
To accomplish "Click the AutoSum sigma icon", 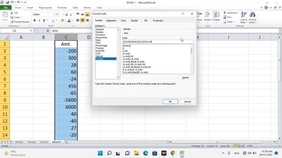I will [x=225, y=13].
